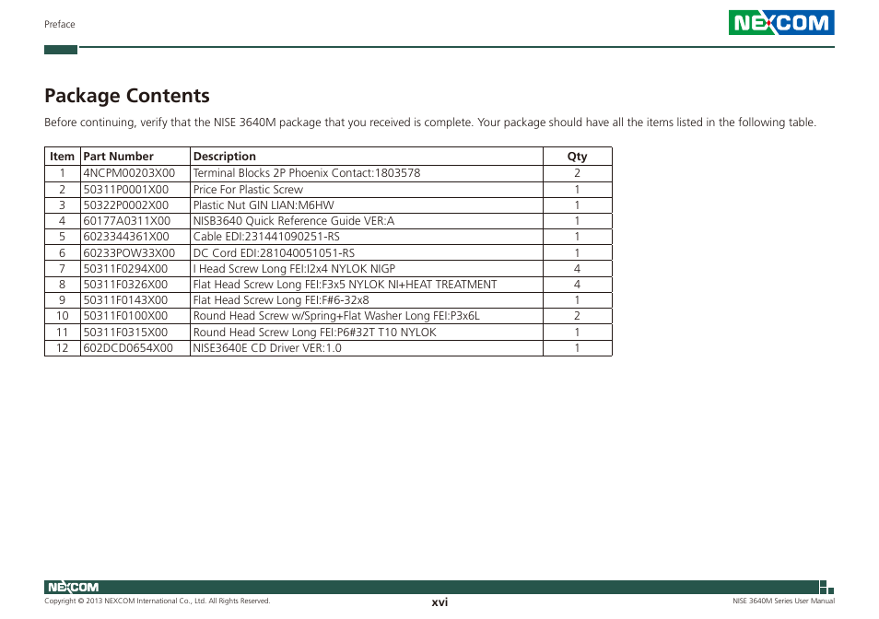Click the page number 'xvi'
The image size is (879, 619).
pyautogui.click(x=439, y=602)
